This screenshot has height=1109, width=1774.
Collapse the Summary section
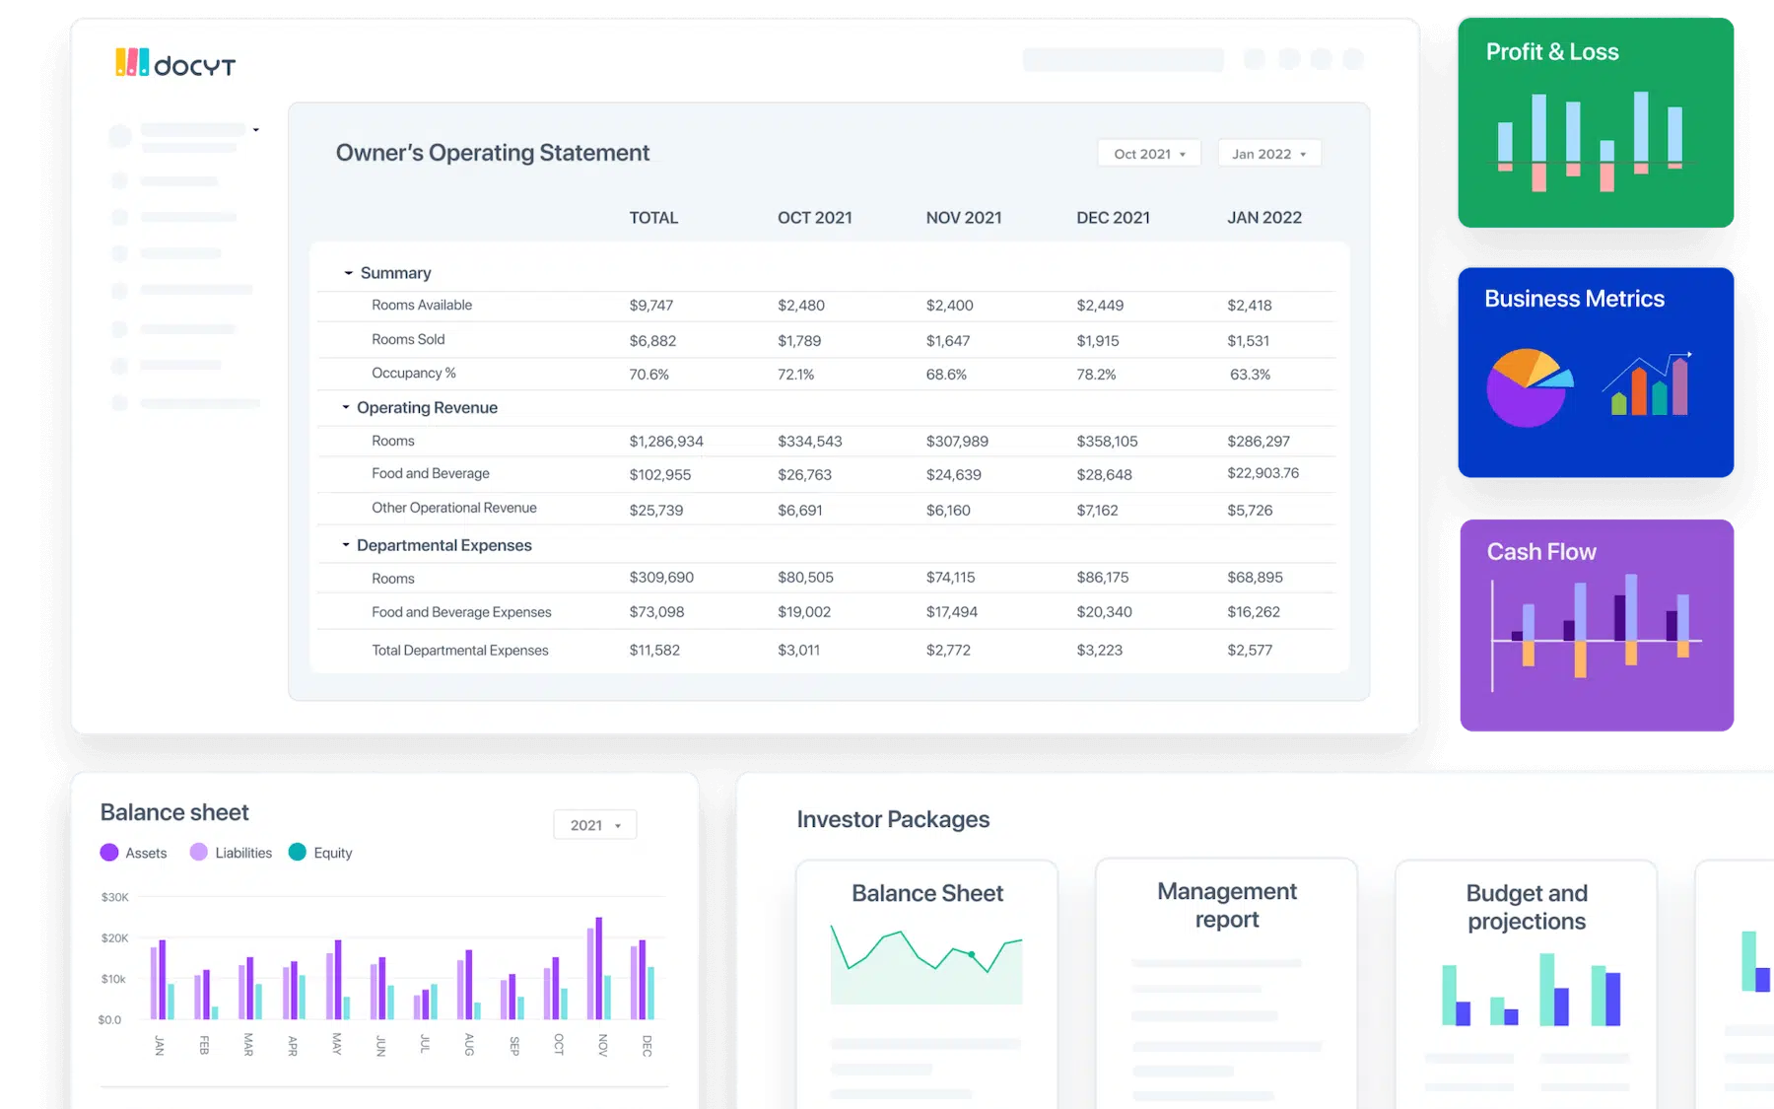point(348,273)
